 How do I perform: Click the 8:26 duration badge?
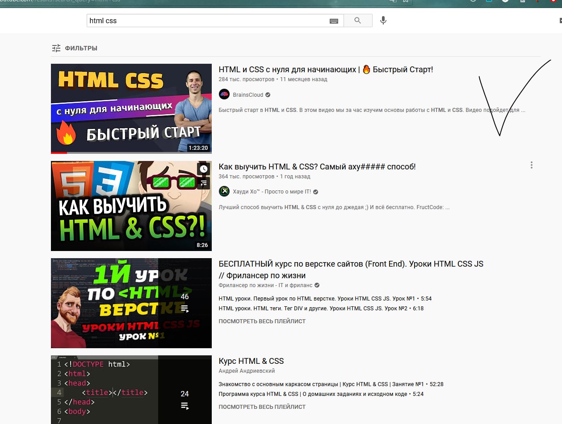click(202, 245)
